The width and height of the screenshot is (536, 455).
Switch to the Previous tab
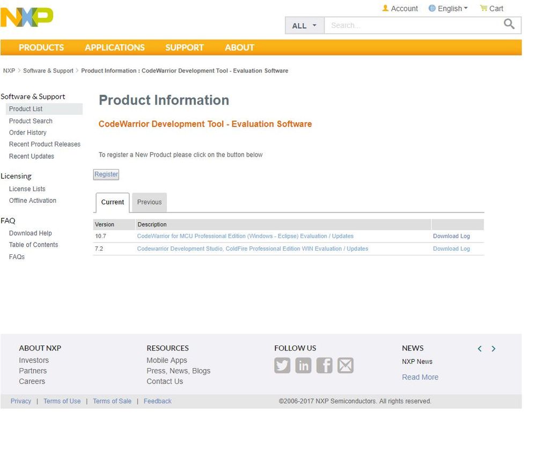(149, 202)
